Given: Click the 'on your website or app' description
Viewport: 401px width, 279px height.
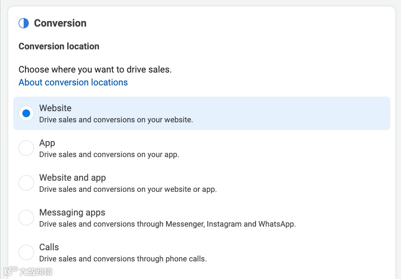Looking at the screenshot, I should point(128,189).
